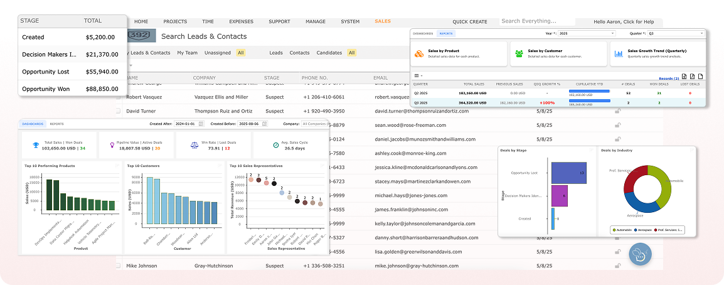Click the Total Sales trophy icon
The height and width of the screenshot is (285, 724).
[36, 145]
